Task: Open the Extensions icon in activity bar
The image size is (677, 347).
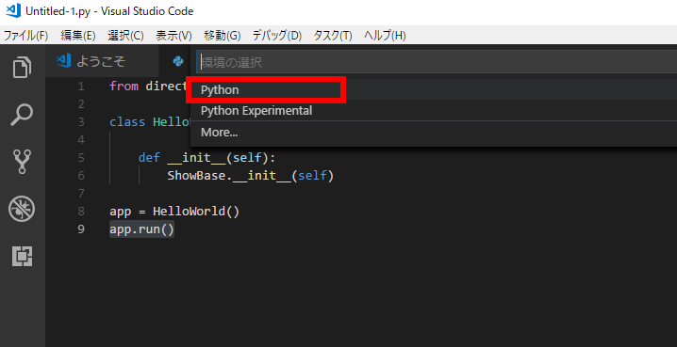Action: pyautogui.click(x=22, y=256)
